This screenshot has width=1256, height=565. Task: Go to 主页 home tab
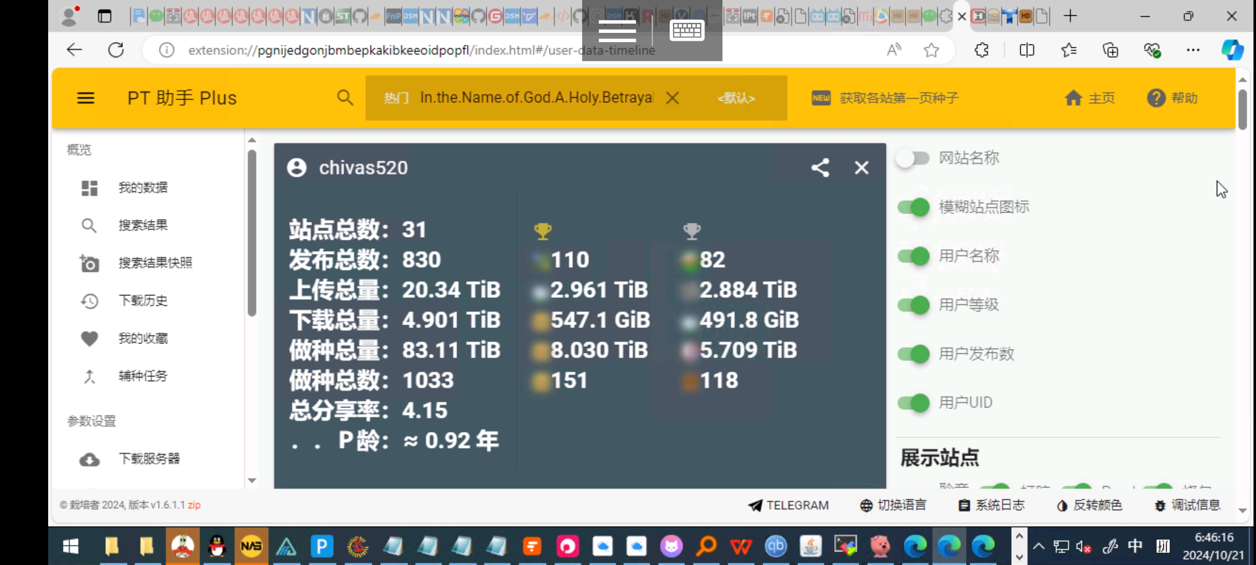tap(1089, 98)
